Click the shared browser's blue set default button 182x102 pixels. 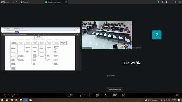tap(17, 32)
